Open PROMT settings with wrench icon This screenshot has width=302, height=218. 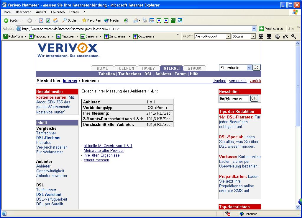(293, 36)
